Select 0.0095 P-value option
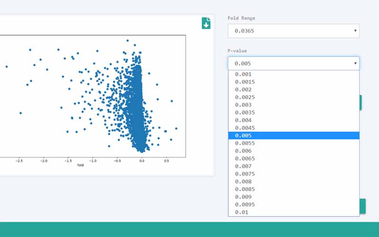Viewport: 379px width, 237px height. (293, 205)
